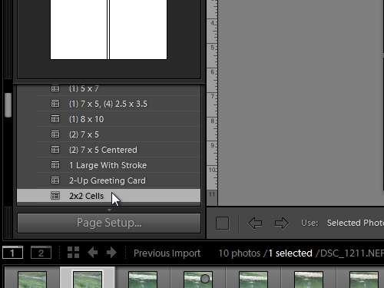Click the left panel scrollbar handle
Screen dimensions: 384x288
pyautogui.click(x=8, y=105)
